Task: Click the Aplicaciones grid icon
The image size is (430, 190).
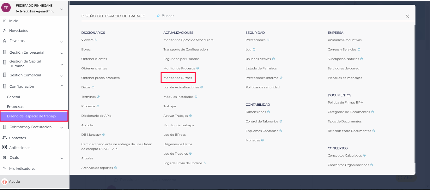Action: pyautogui.click(x=4, y=147)
